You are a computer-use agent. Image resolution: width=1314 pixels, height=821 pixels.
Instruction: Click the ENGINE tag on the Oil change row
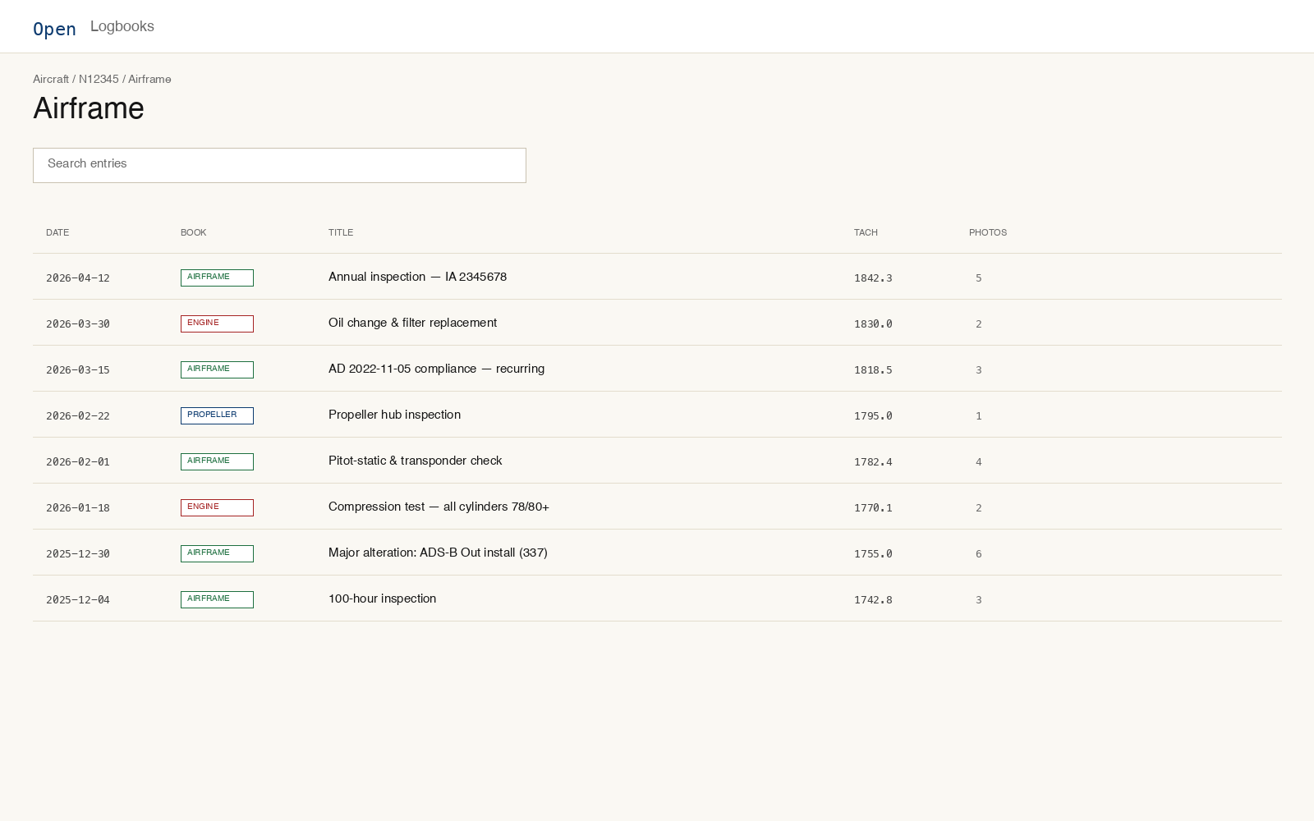(217, 323)
